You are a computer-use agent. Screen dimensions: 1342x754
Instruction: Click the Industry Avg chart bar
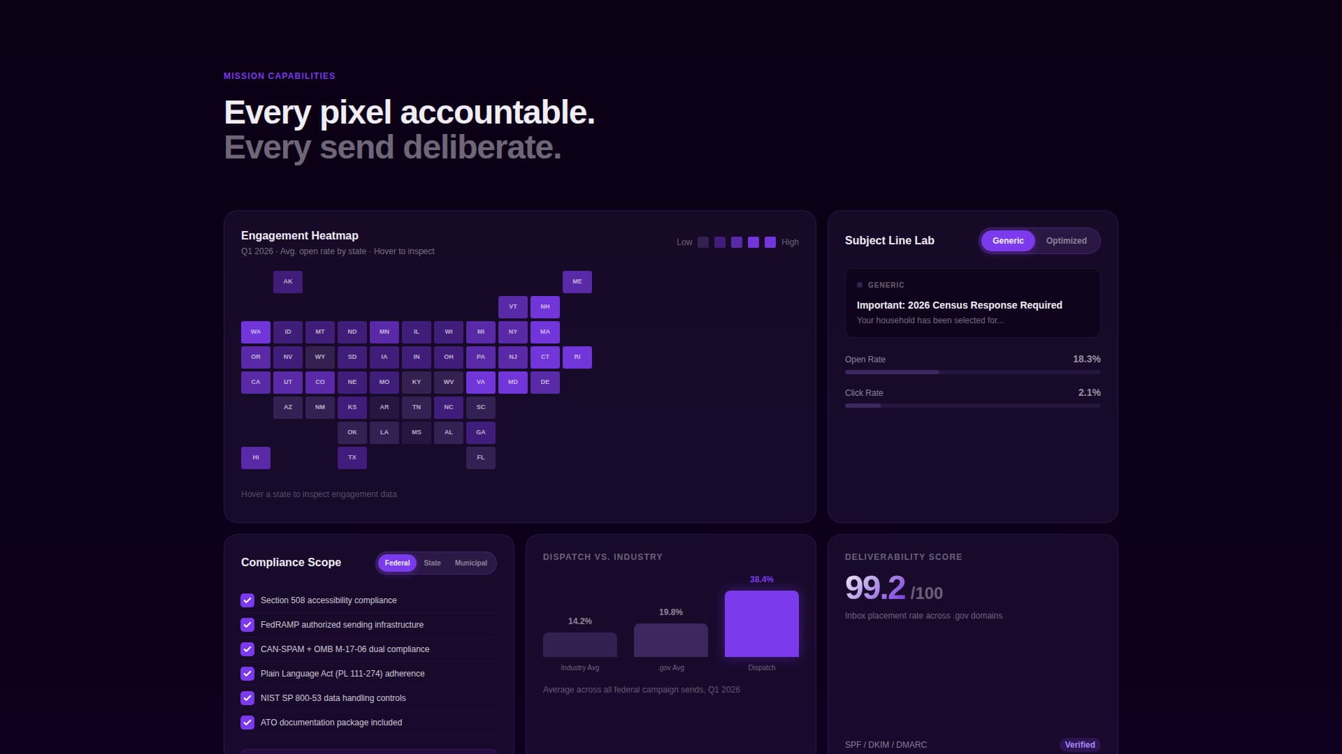(580, 645)
